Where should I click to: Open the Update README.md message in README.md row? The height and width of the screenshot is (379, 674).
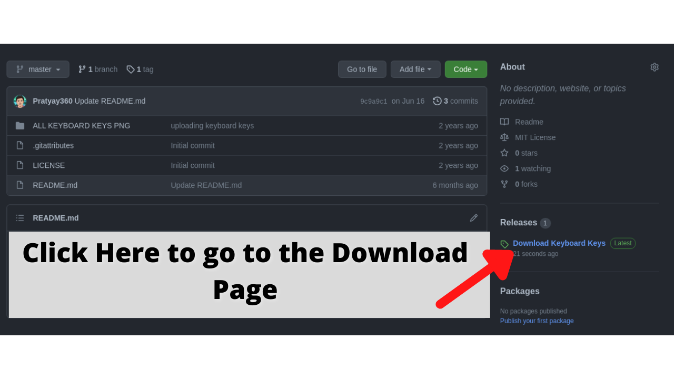(206, 185)
